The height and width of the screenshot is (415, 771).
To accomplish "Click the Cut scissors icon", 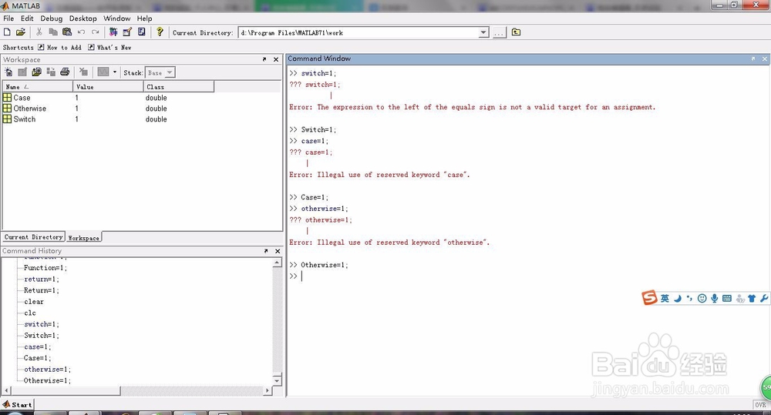I will [39, 32].
